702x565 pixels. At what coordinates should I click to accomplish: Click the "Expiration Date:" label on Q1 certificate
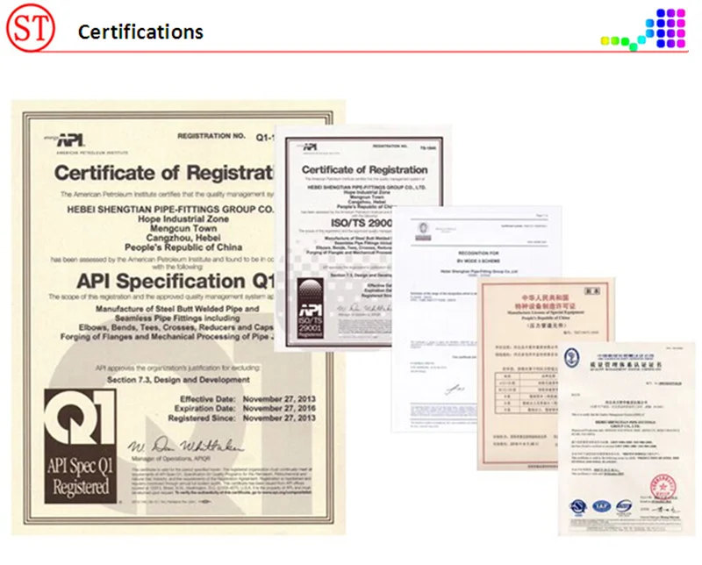[x=204, y=408]
